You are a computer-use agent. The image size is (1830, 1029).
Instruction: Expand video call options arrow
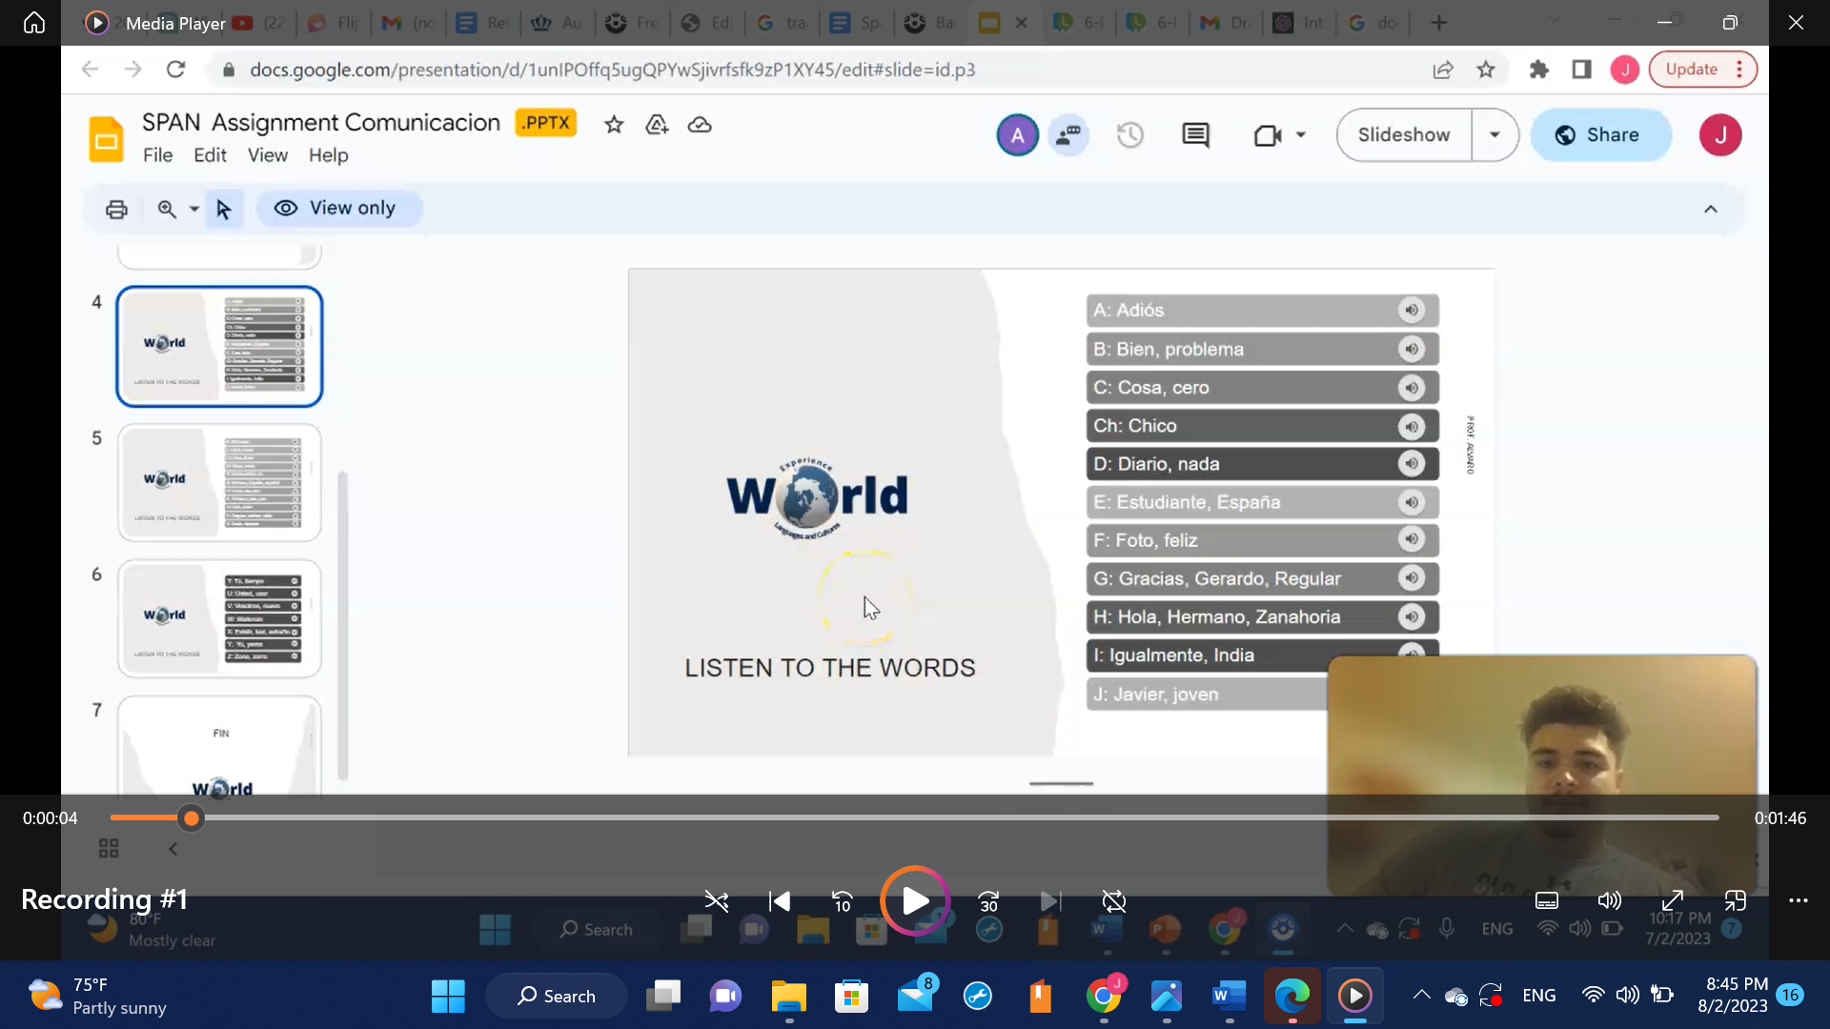pyautogui.click(x=1301, y=135)
